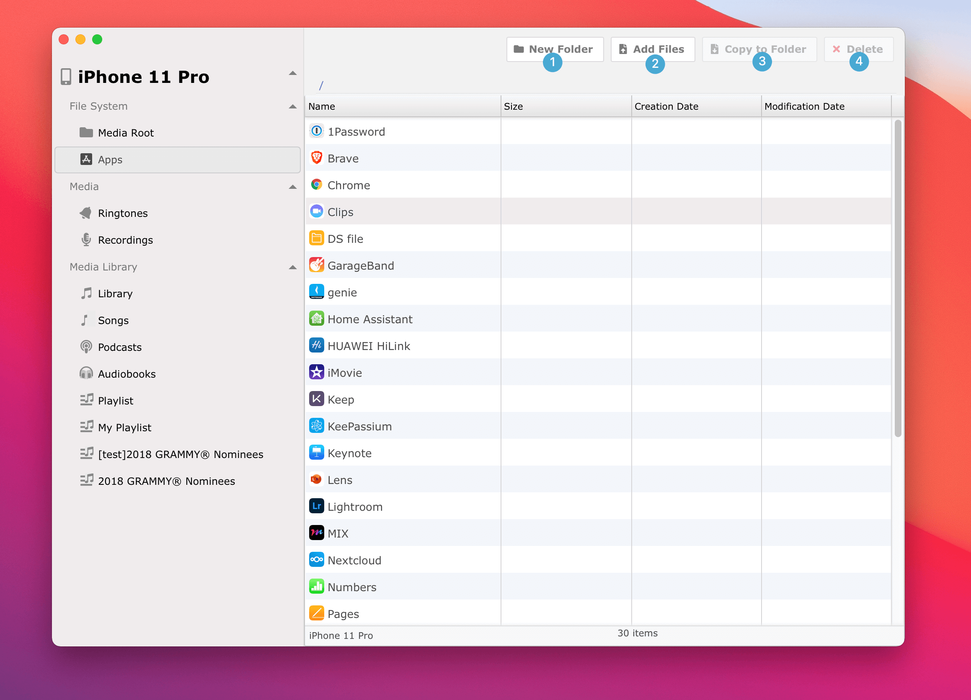
Task: Click the Audiobooks headphones icon
Action: click(x=86, y=373)
